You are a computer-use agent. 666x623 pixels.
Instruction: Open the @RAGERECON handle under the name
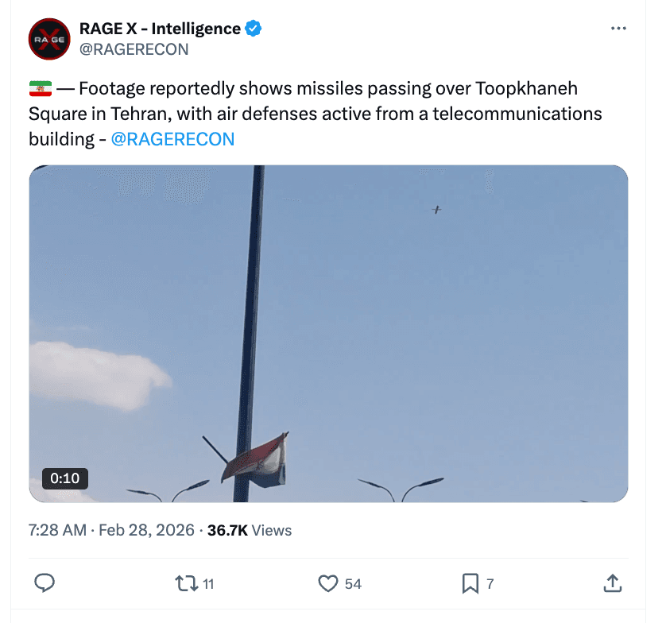pos(134,49)
